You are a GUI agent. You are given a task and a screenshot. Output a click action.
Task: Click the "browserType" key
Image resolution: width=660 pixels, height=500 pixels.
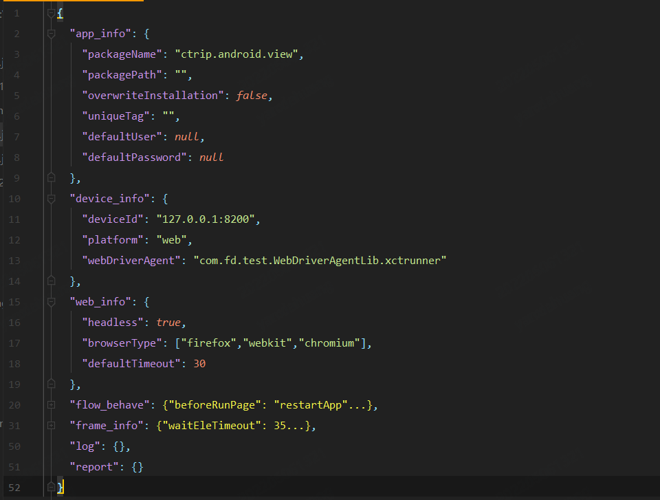(x=122, y=343)
